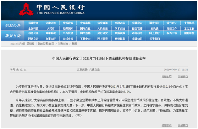This screenshot has height=129, width=198.
Task: Click 文章来源: 沟通交流 text
Action: pos(88,70)
